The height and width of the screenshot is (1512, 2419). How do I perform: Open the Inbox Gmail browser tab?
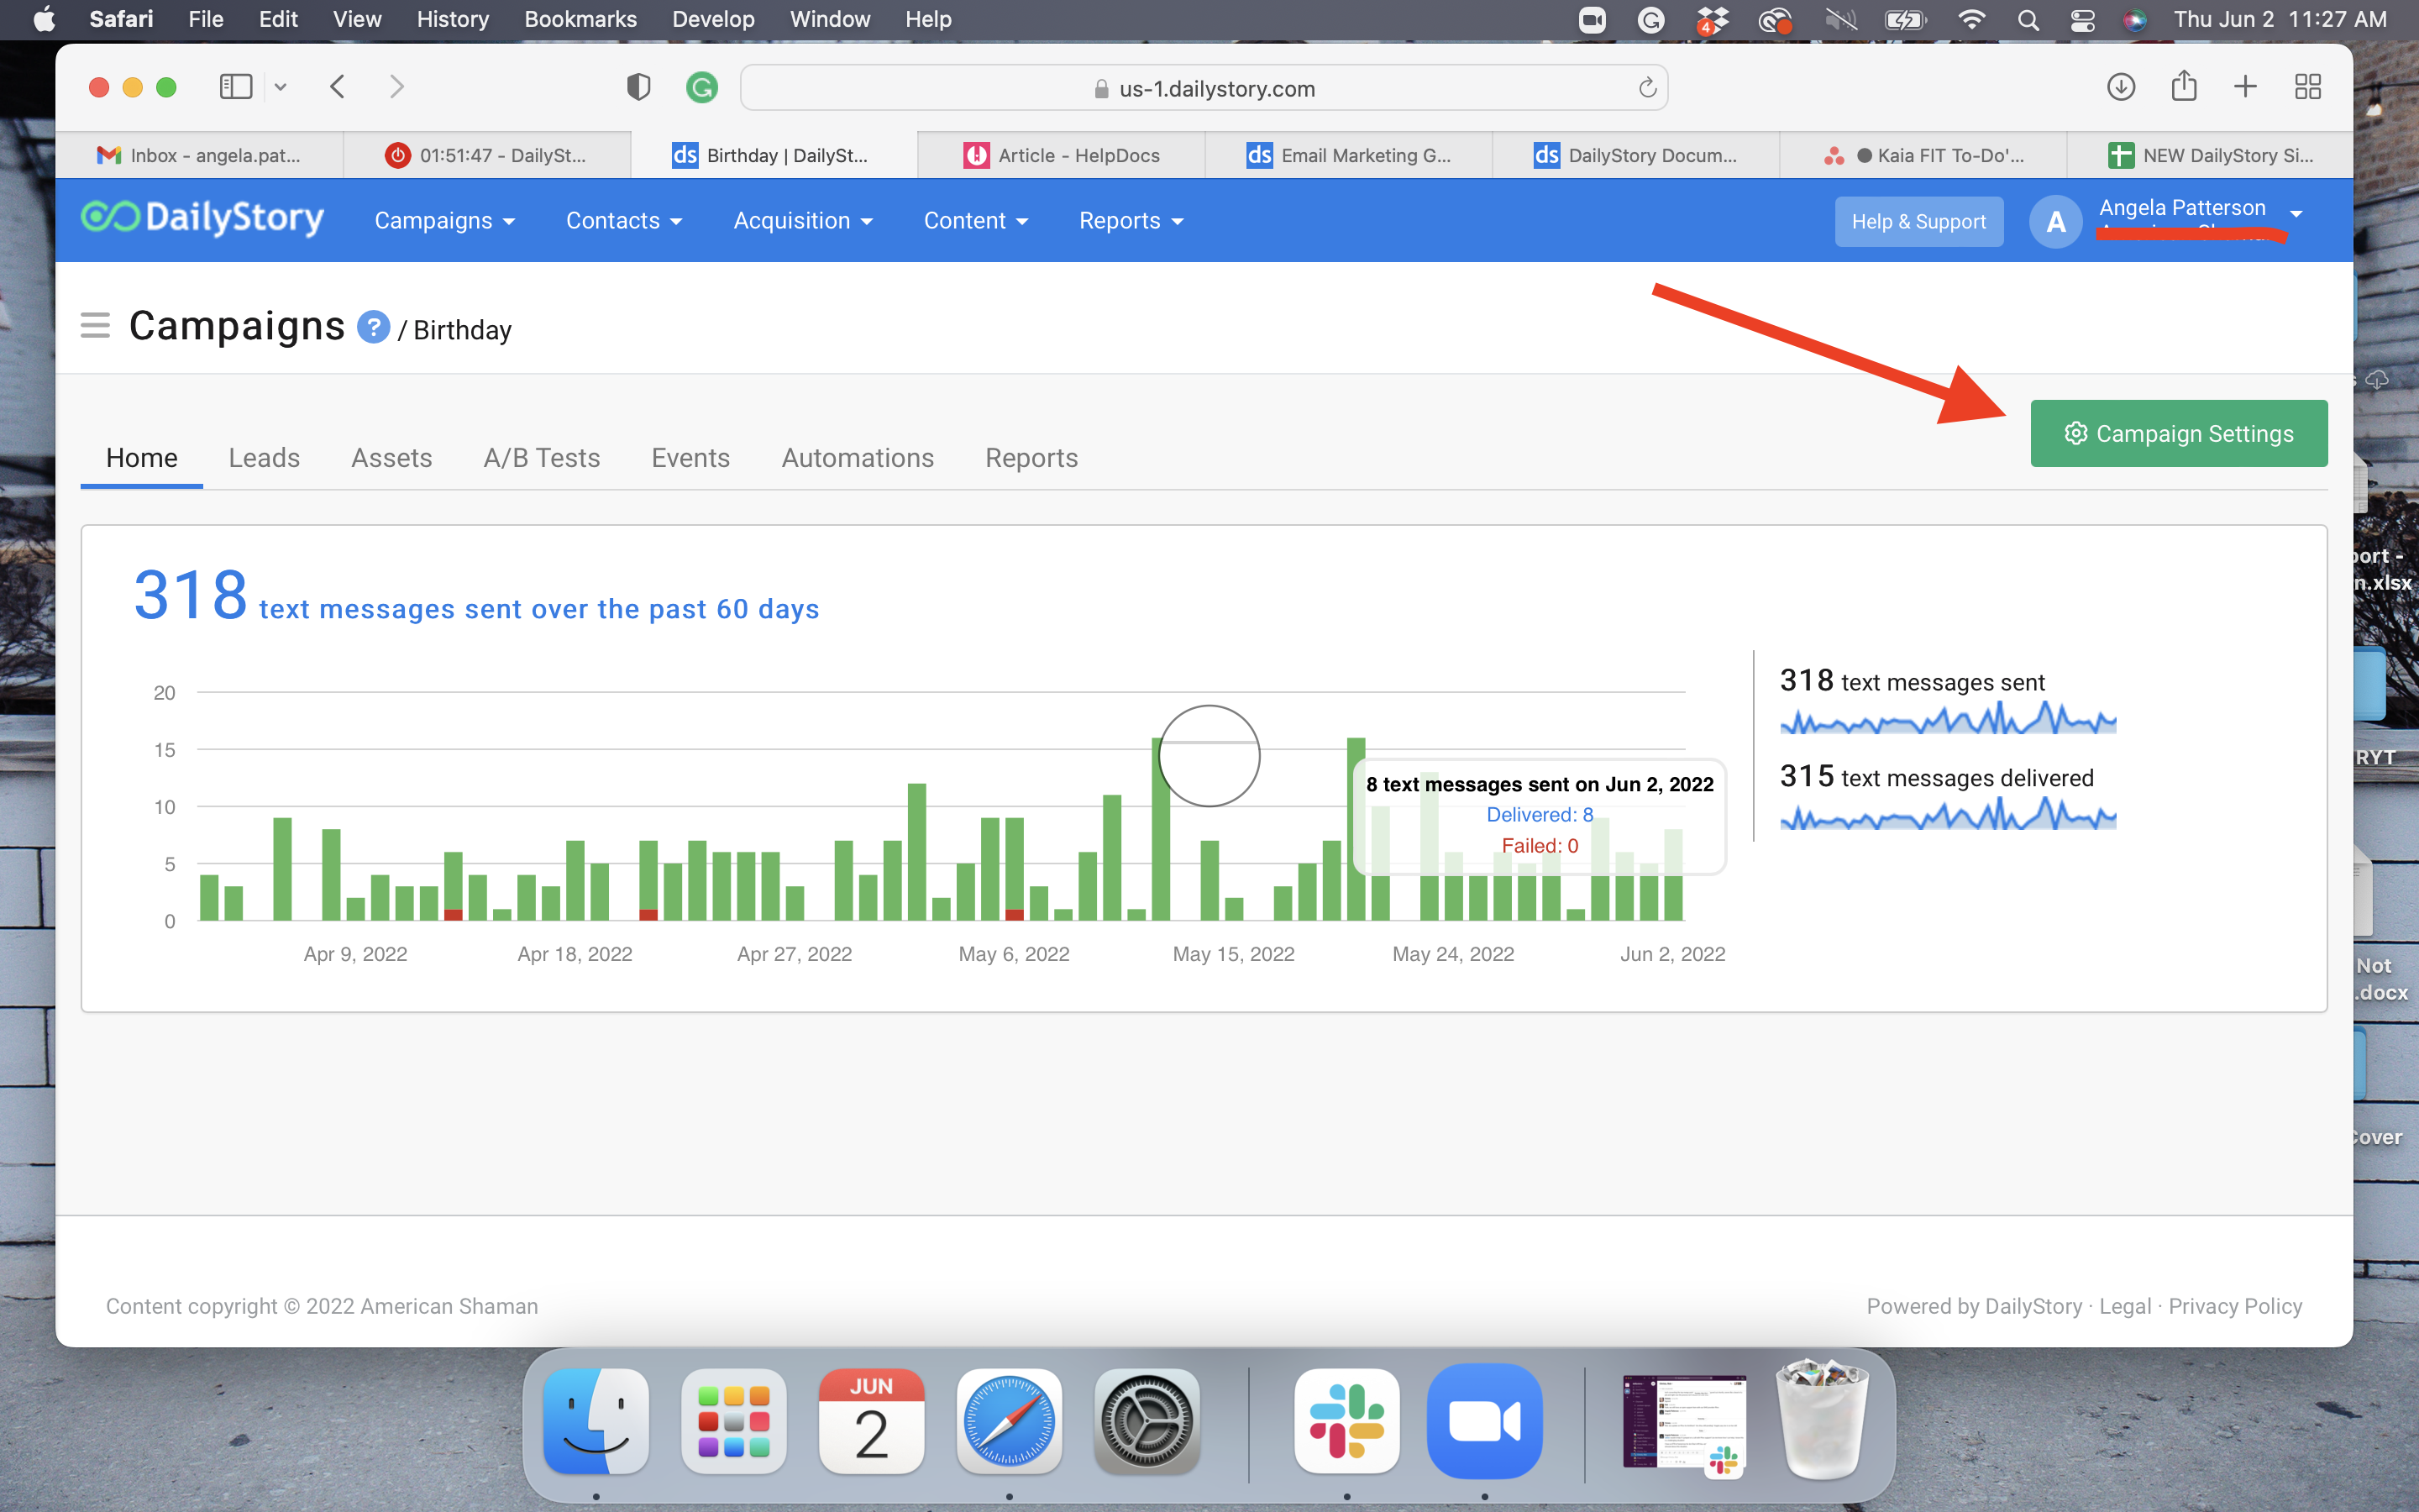pos(200,155)
